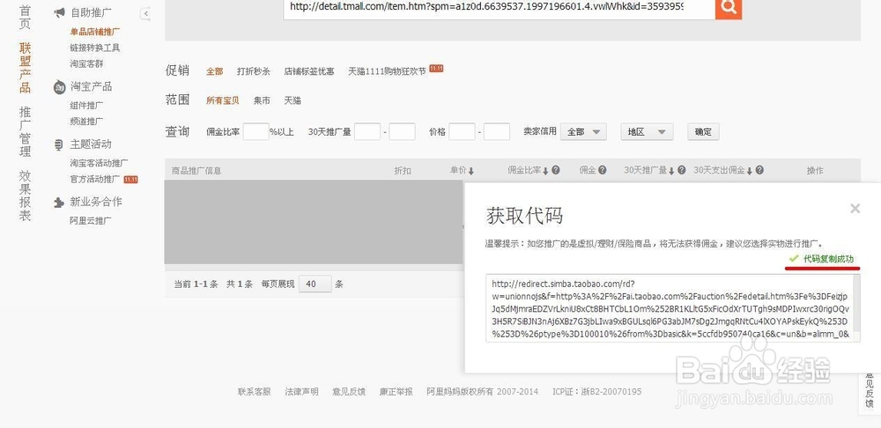Click the 价格 maximum input field

[497, 132]
